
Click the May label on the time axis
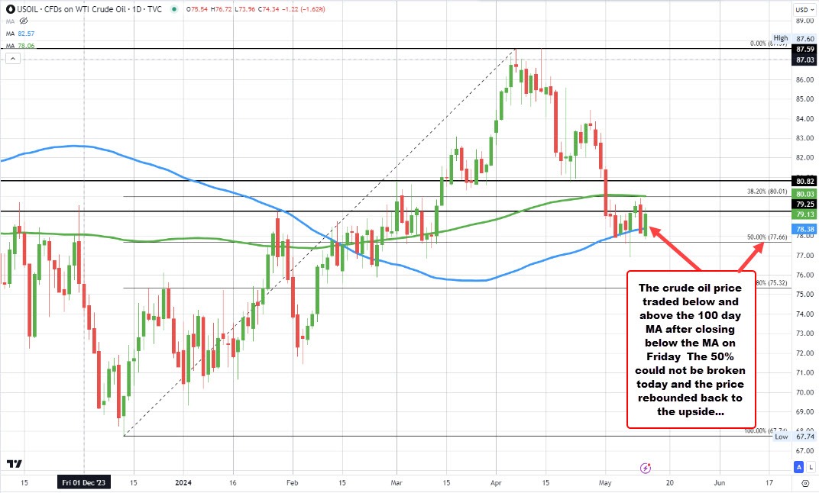pos(605,482)
